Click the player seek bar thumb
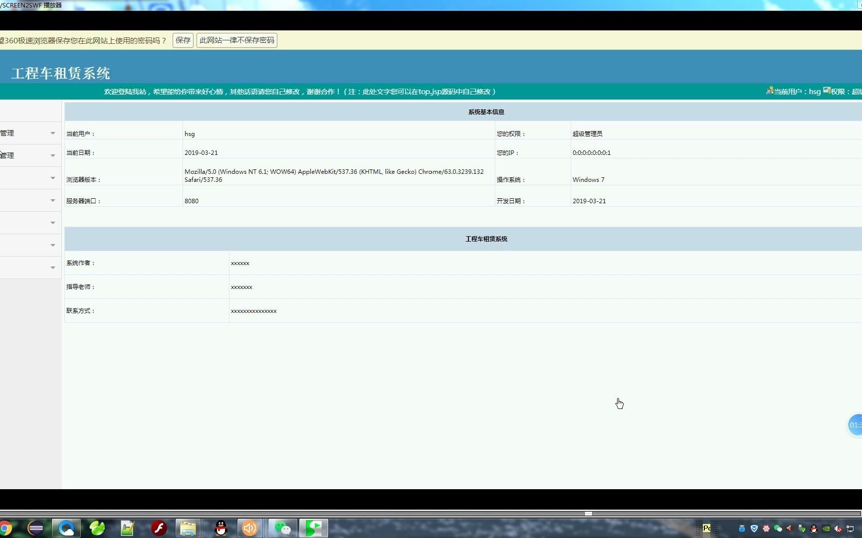The image size is (862, 538). point(588,514)
